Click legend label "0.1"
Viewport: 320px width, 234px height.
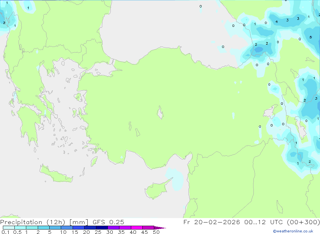(x=5, y=232)
